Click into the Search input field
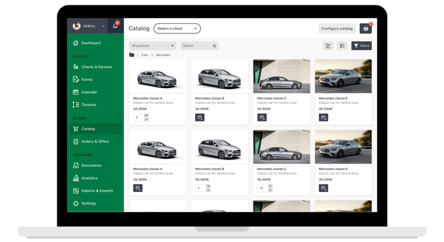 pos(195,46)
